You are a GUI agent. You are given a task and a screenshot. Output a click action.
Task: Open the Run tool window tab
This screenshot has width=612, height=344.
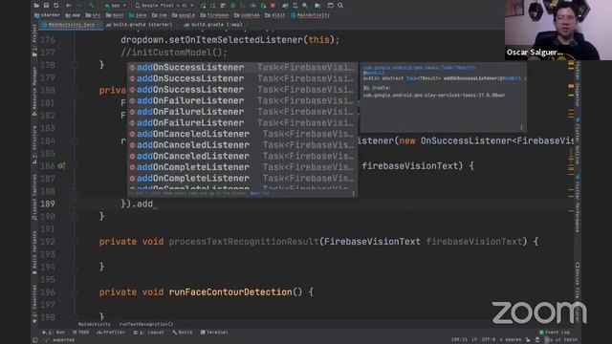[54, 333]
